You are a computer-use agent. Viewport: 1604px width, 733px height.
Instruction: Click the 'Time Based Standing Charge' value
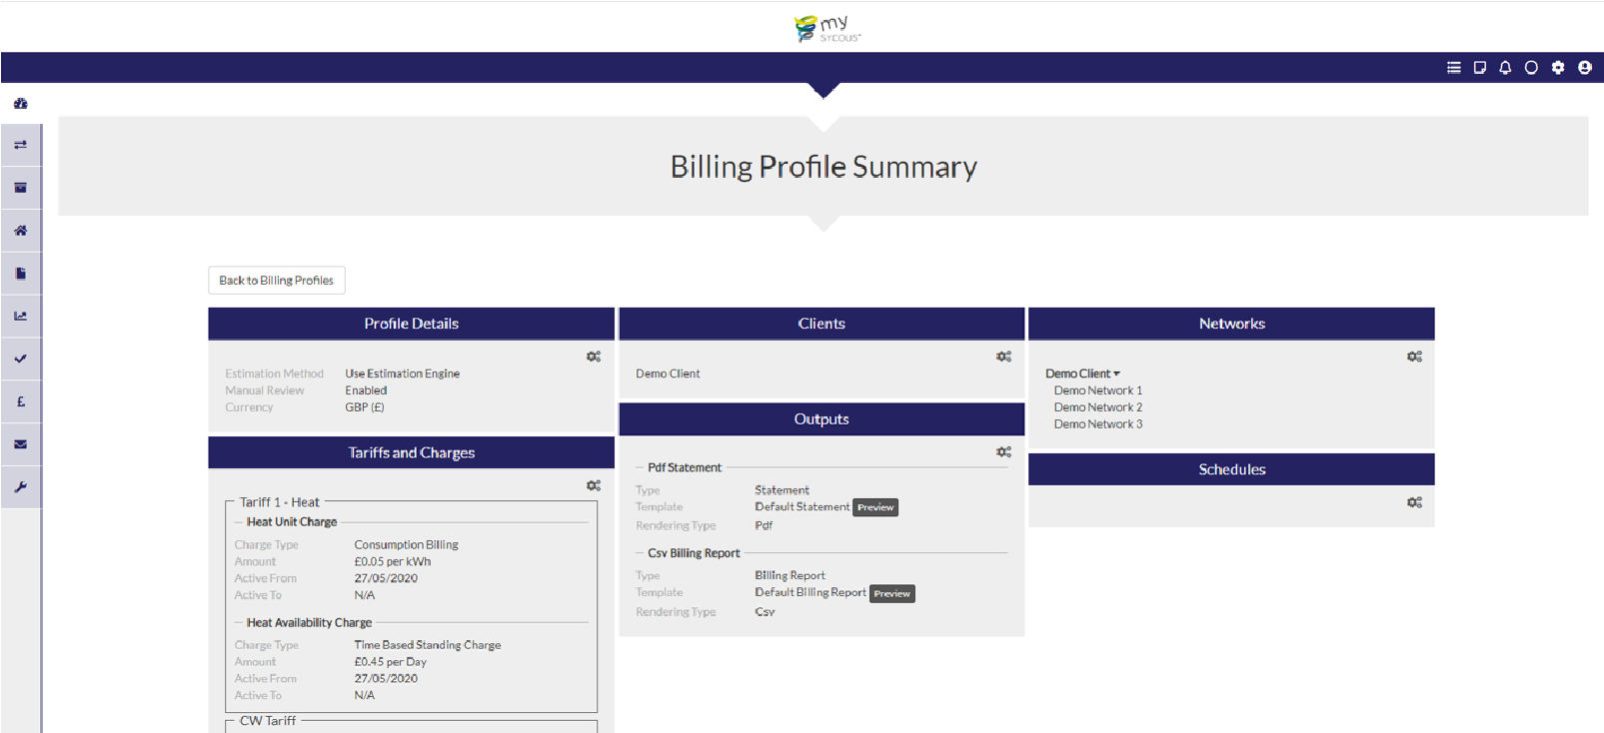(427, 645)
